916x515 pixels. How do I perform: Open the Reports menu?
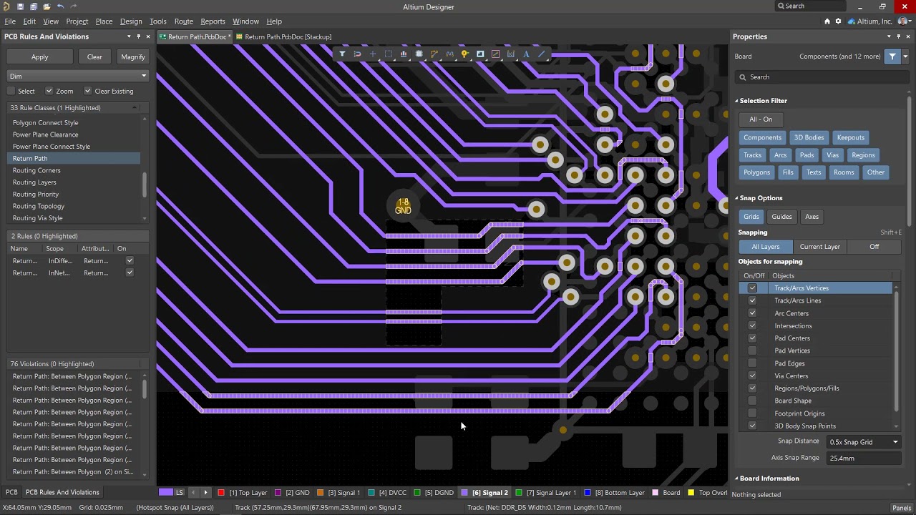point(213,21)
